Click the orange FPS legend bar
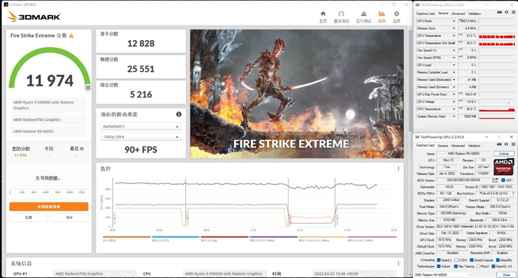 pyautogui.click(x=126, y=237)
